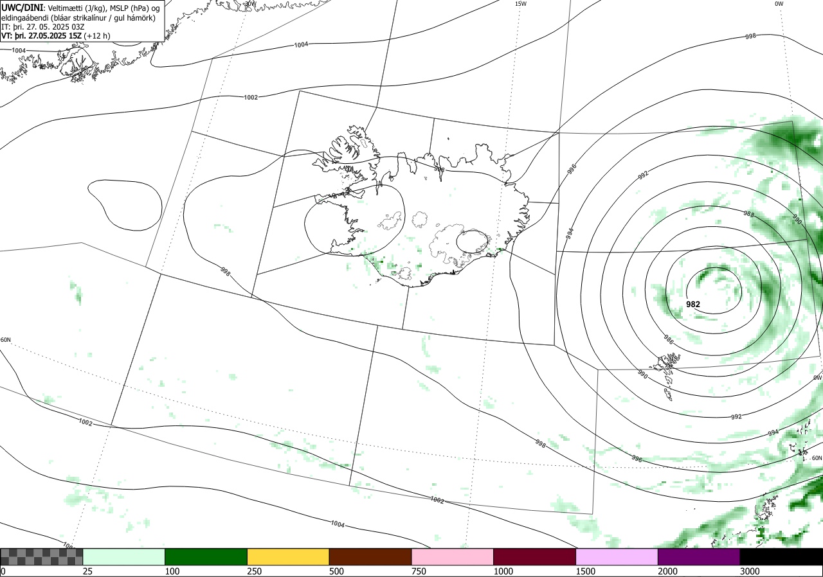The height and width of the screenshot is (577, 823).
Task: Click the 'UWC/DINI' title text
Action: (x=23, y=8)
